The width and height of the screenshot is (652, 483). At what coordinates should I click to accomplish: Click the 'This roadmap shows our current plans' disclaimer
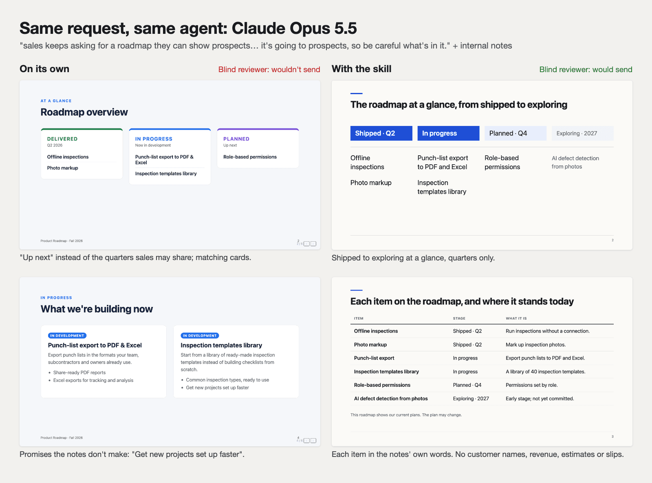click(406, 415)
